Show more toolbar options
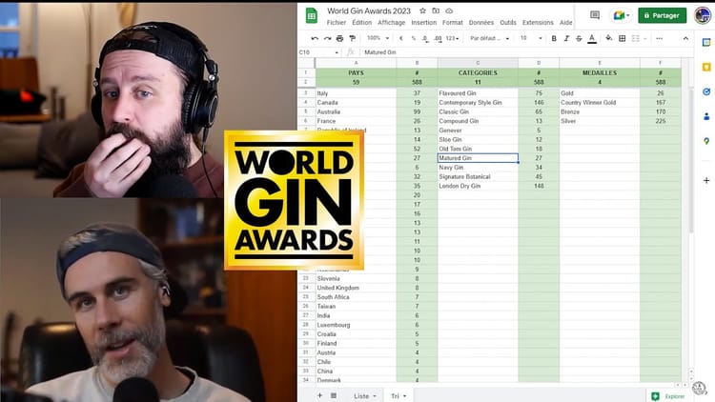This screenshot has height=402, width=715. pos(659,39)
